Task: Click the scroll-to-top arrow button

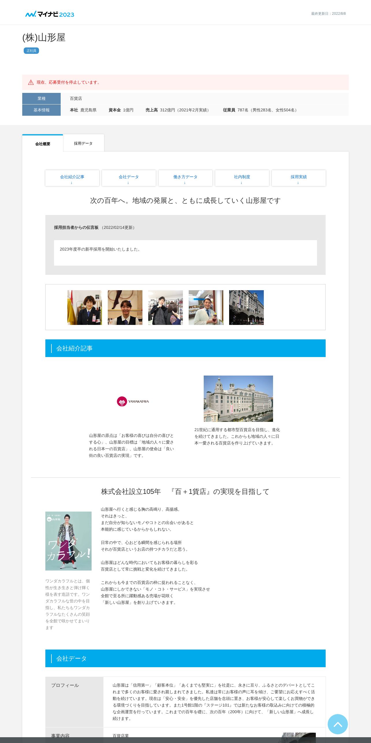Action: pyautogui.click(x=337, y=724)
